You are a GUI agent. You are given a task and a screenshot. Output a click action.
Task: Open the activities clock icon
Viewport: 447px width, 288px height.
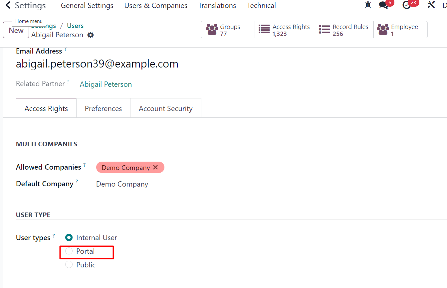(406, 5)
